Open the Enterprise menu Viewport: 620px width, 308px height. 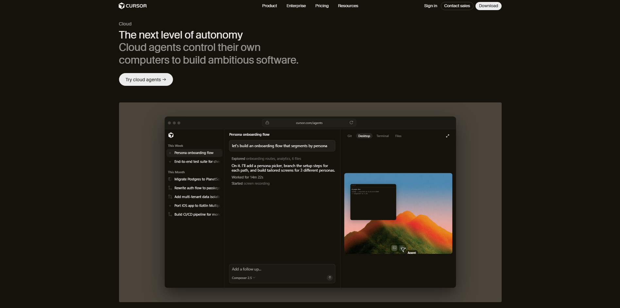click(x=296, y=6)
